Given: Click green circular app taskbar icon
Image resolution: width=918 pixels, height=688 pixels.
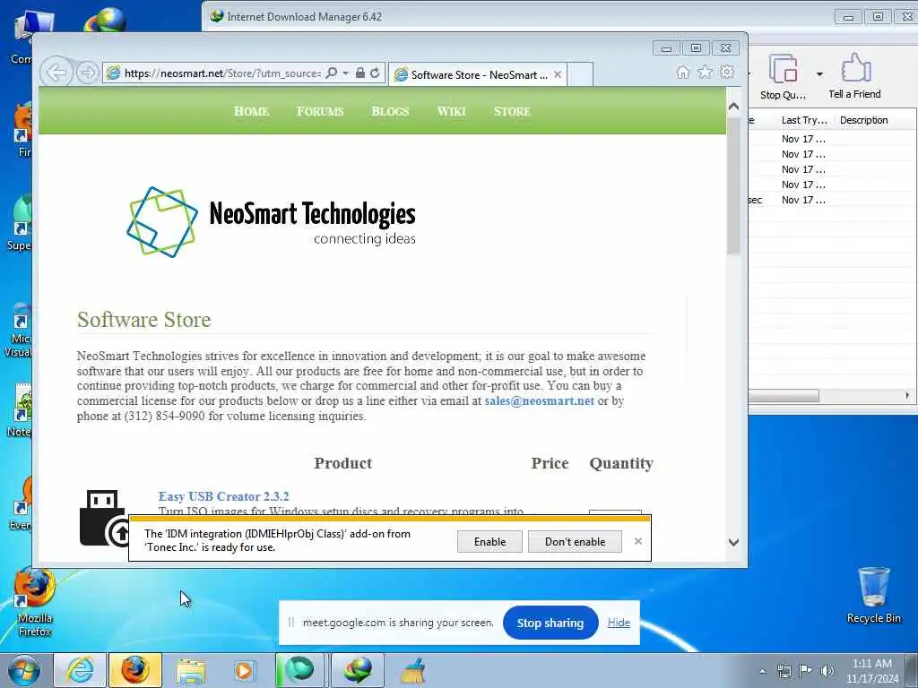Looking at the screenshot, I should tap(299, 670).
